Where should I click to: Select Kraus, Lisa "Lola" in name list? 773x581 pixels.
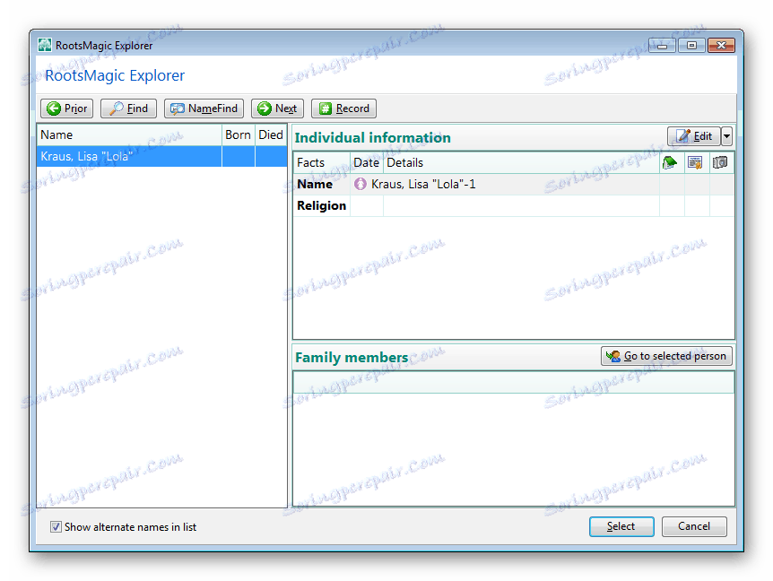pos(161,156)
